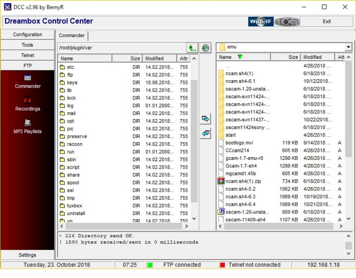Select the etc folder icon
This screenshot has height=278, width=356.
(x=62, y=67)
